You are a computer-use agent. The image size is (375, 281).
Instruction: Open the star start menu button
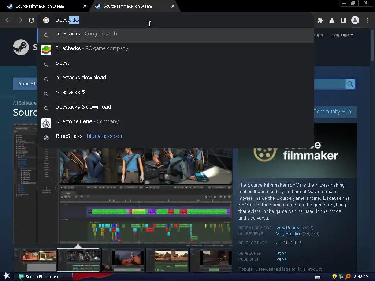[x=7, y=276]
